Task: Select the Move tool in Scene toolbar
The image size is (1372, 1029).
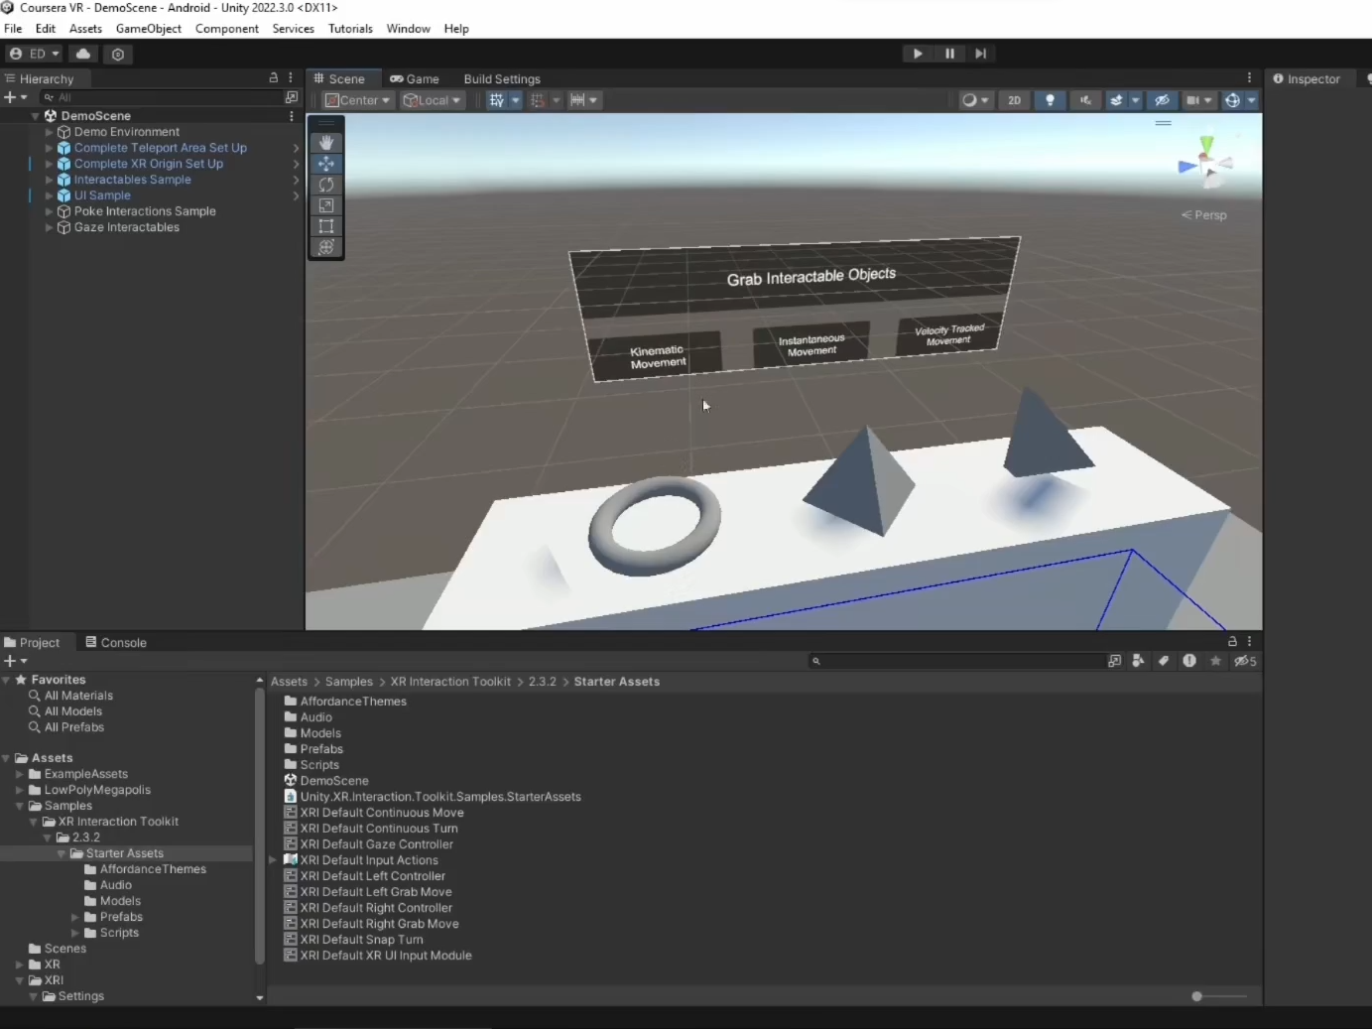Action: pyautogui.click(x=326, y=164)
